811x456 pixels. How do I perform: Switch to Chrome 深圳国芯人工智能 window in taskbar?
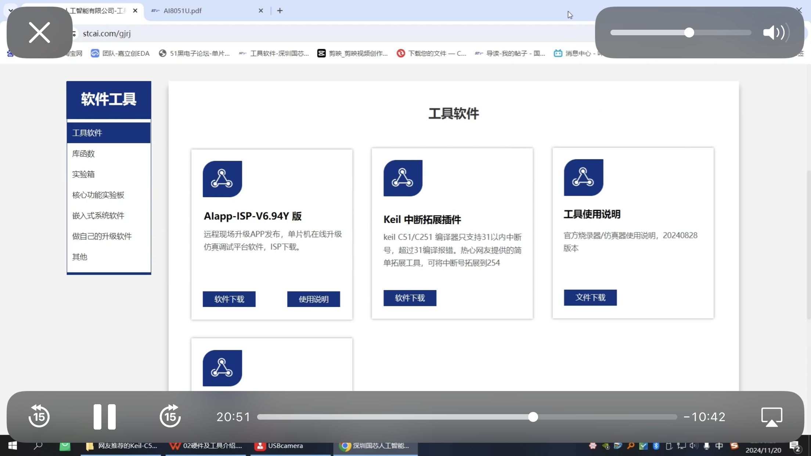click(x=375, y=446)
